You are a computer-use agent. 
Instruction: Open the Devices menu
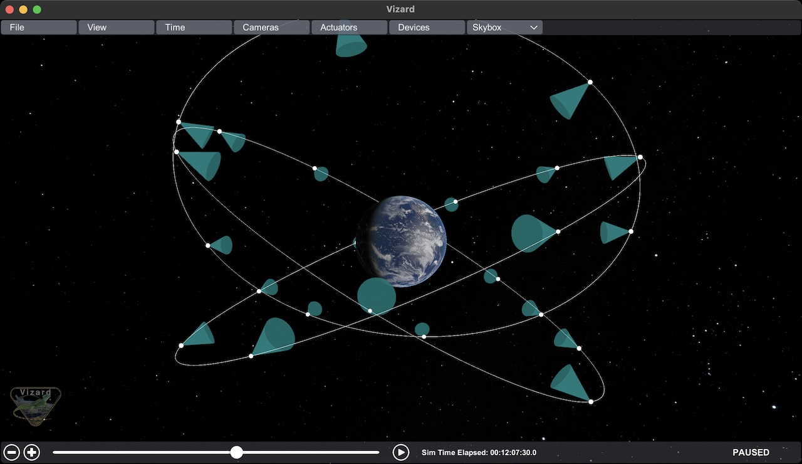click(x=427, y=28)
